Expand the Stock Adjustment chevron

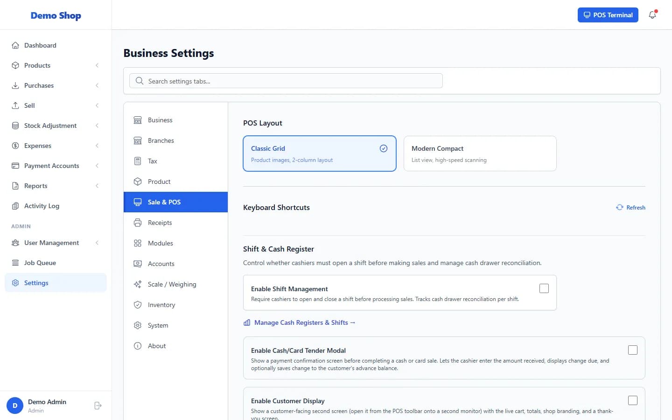tap(97, 126)
